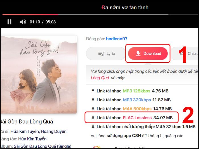Viewport: 199px width, 149px height.
Task: Open album Sài Gòn Đau Lòng Quá (Single)
Action: click(42, 146)
